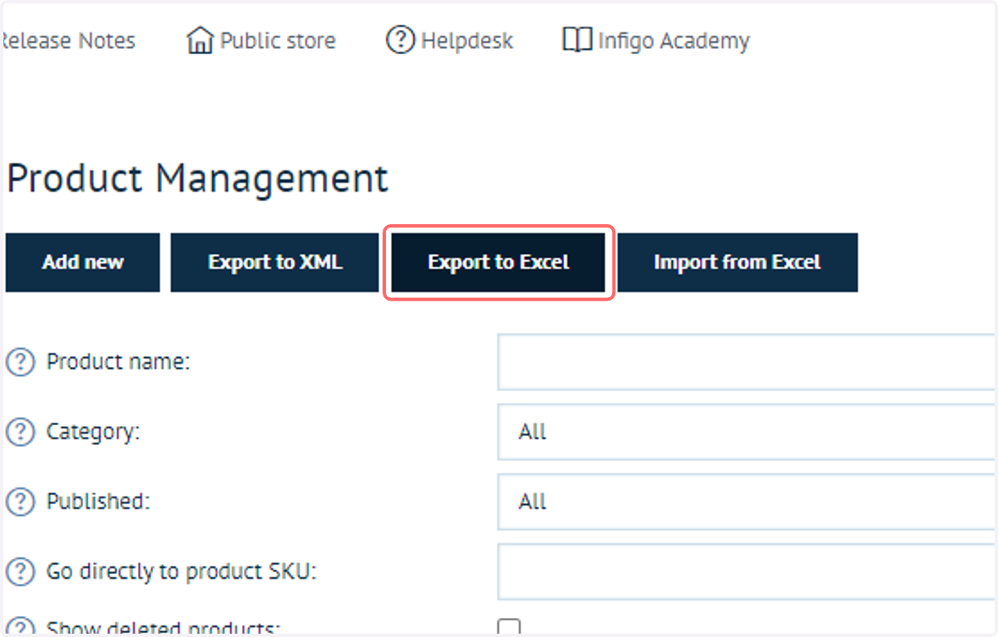Click the Helpdesk question mark icon
Image resolution: width=998 pixels, height=637 pixels.
(x=401, y=40)
